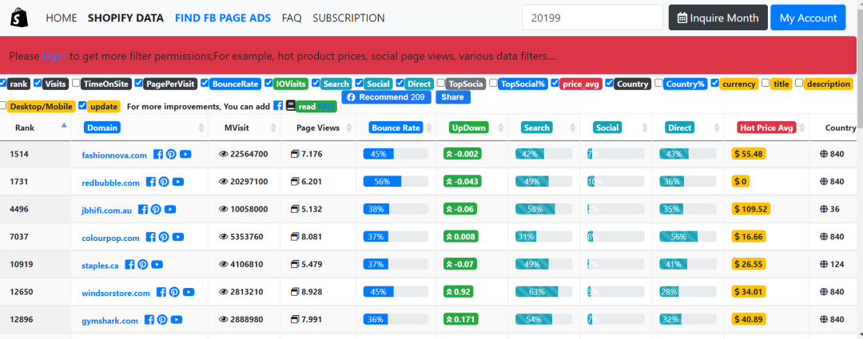This screenshot has width=863, height=339.
Task: Enable the TimeOnSite column checkbox
Action: tap(76, 84)
